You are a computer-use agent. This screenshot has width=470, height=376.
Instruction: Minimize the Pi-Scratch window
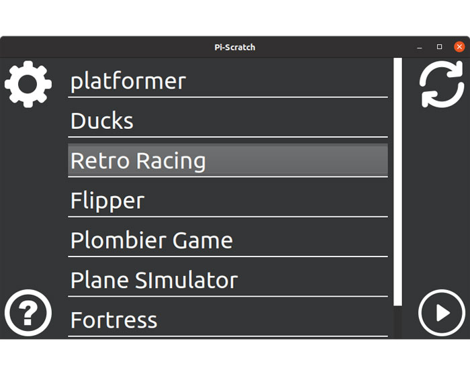(420, 47)
